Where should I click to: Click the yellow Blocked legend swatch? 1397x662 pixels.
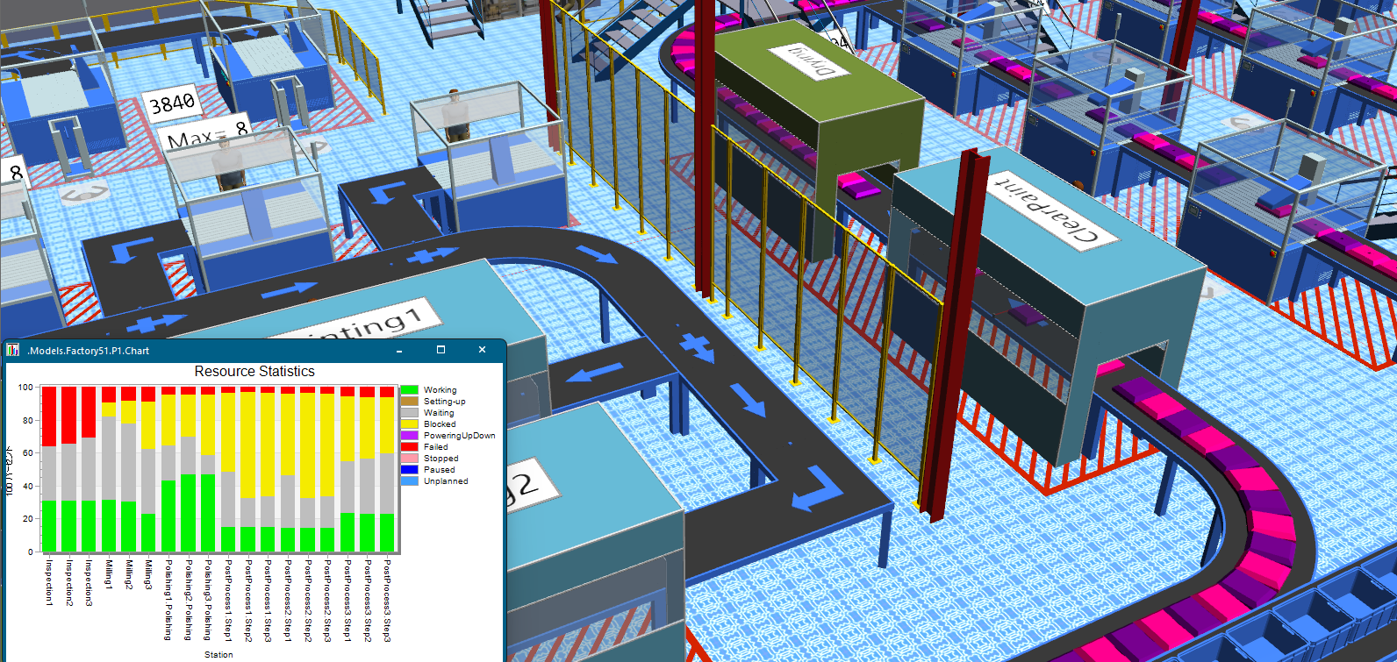point(410,424)
